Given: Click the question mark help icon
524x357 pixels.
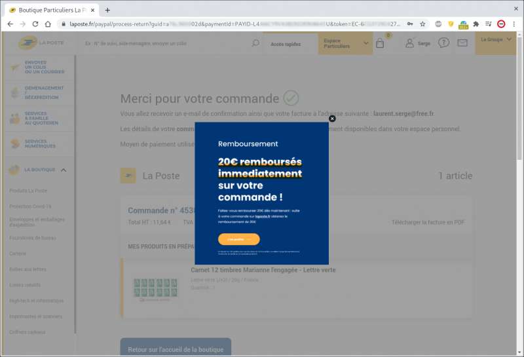Looking at the screenshot, I should click(x=443, y=43).
